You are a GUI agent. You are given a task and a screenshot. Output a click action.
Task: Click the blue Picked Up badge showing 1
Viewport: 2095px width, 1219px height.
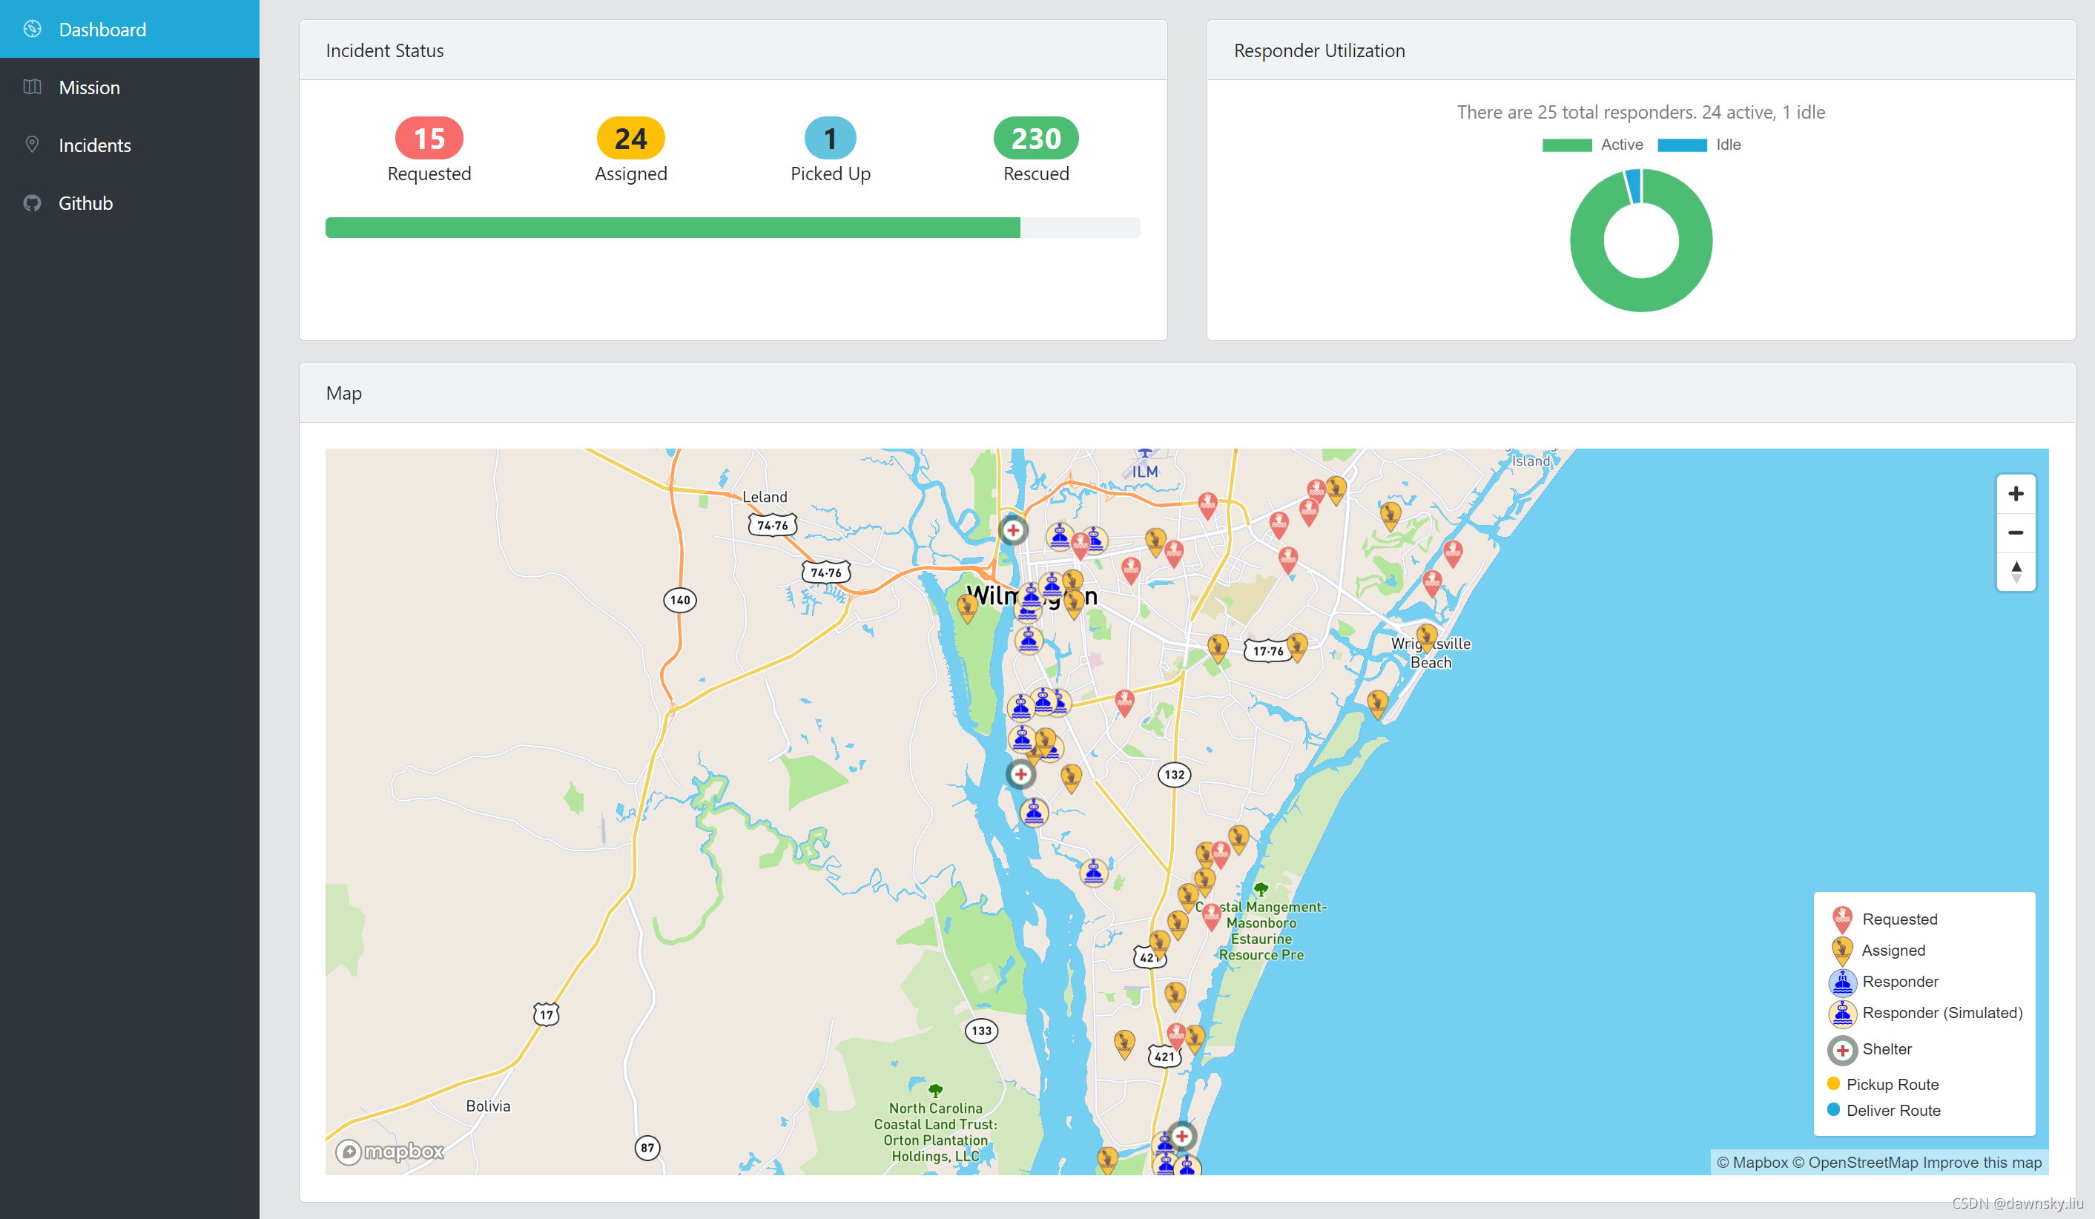(830, 138)
